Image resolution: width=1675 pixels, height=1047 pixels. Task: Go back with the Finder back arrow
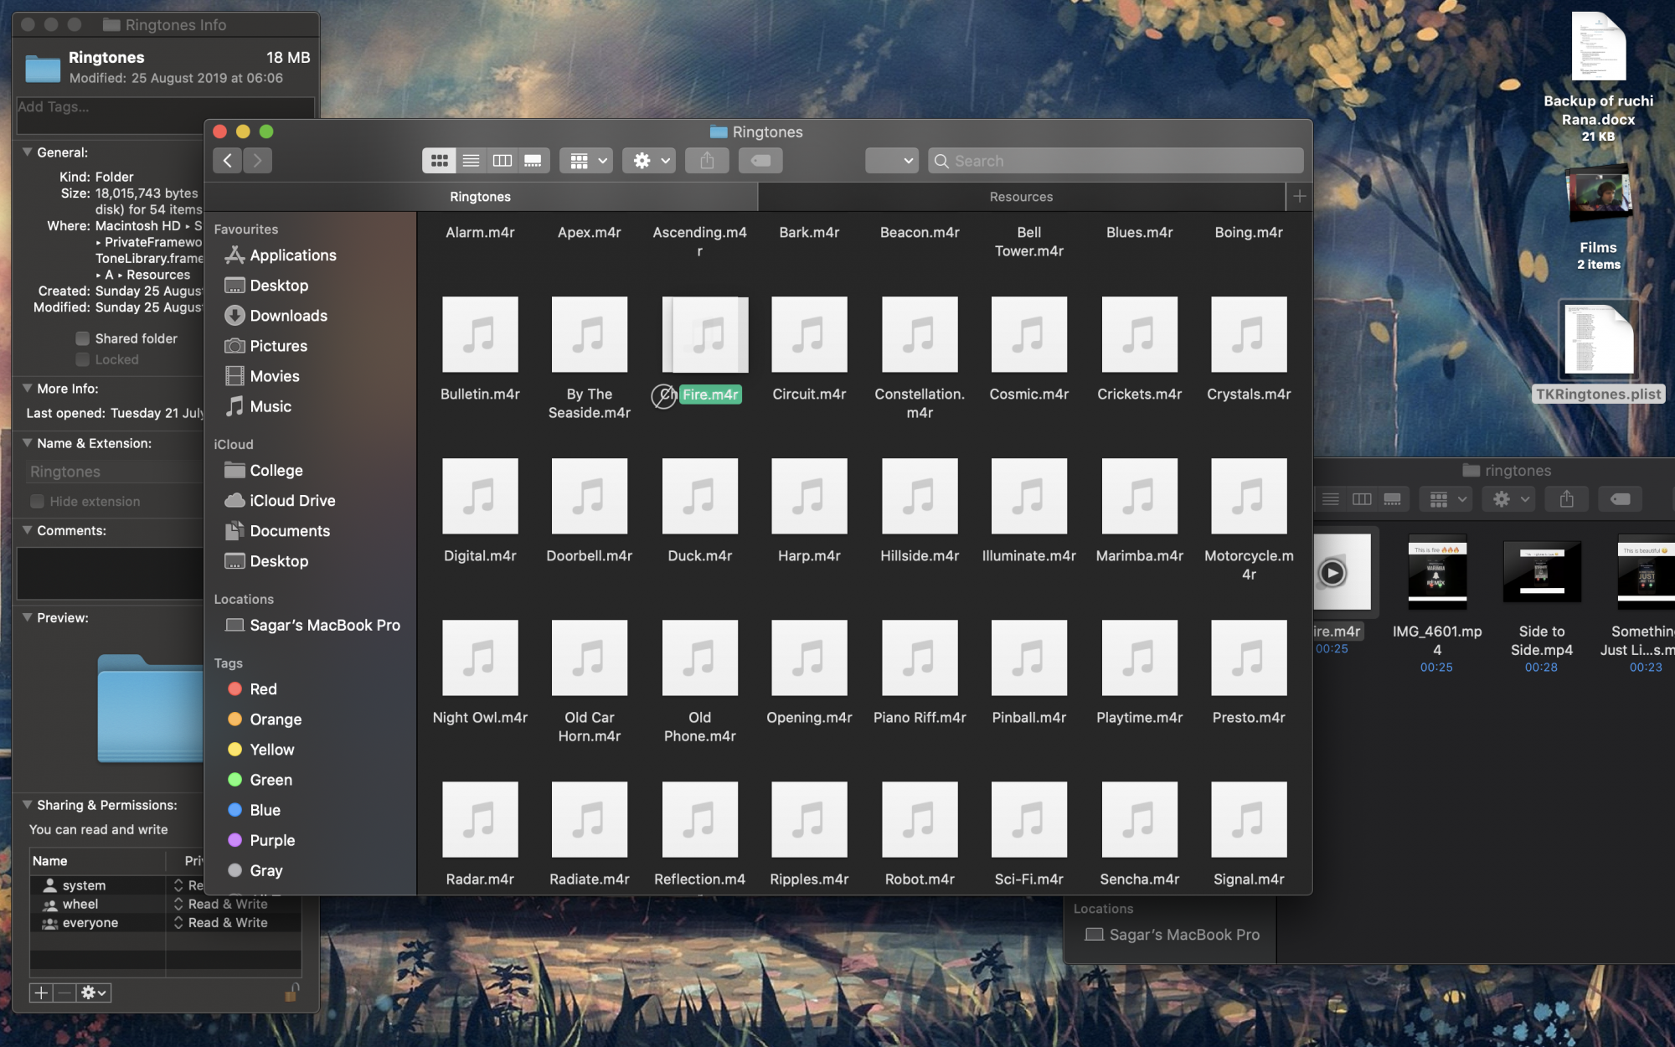click(x=228, y=161)
